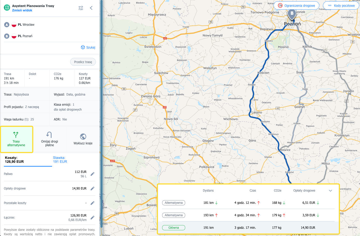
Task: Click the Koszty 127 EUR summary
Action: (x=87, y=78)
